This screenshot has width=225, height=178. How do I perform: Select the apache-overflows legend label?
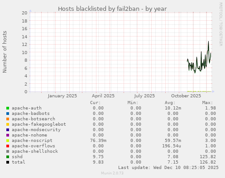(x=34, y=146)
